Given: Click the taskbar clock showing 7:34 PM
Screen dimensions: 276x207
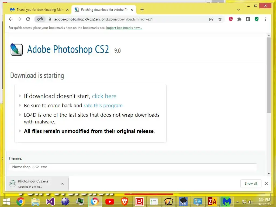Looking at the screenshot, I should [264, 202].
